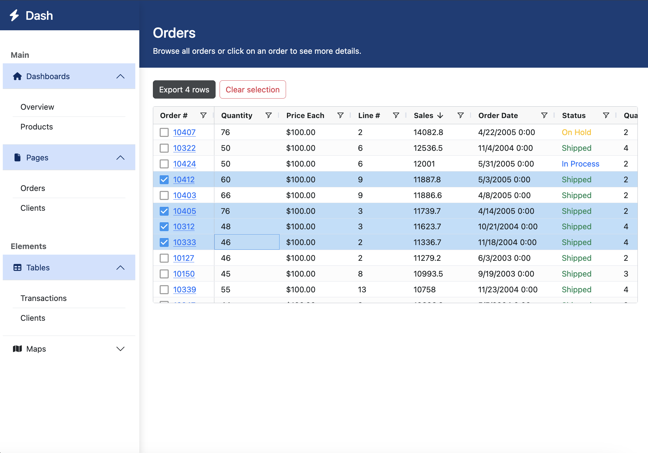This screenshot has height=453, width=648.
Task: Check the checkbox for order 10407
Action: (164, 133)
